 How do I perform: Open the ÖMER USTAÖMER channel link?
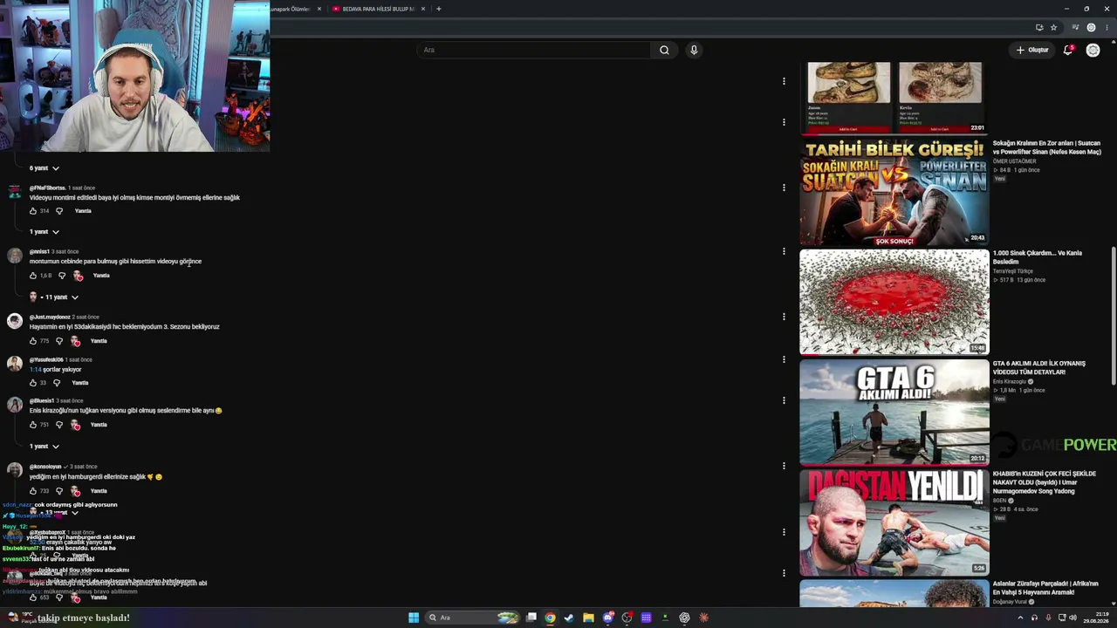1015,161
